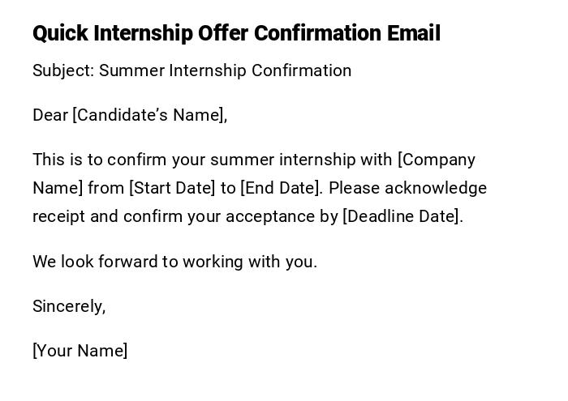Select the [Deadline Date] placeholder
Screen dimensions: 568x401
[x=402, y=217]
